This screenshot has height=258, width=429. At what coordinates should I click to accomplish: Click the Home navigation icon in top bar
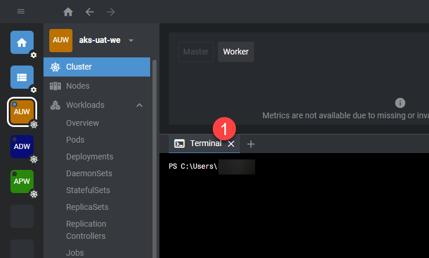[68, 12]
